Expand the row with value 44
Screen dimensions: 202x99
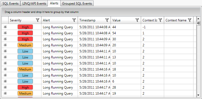(5, 27)
